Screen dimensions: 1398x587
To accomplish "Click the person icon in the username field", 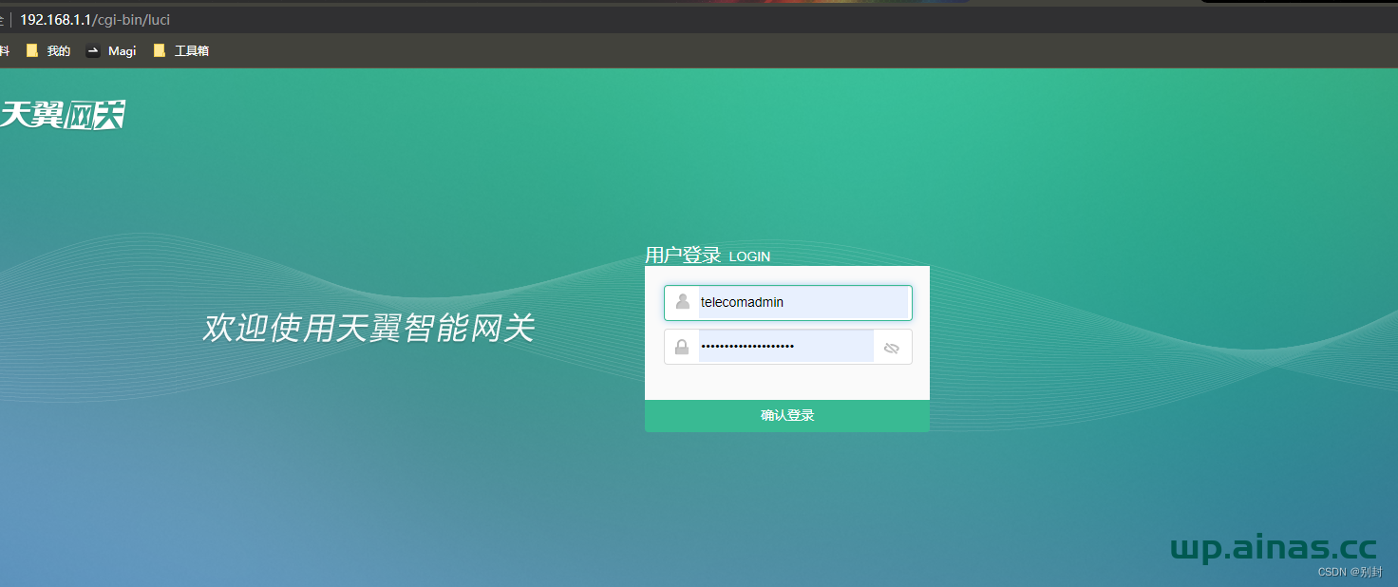I will point(682,302).
